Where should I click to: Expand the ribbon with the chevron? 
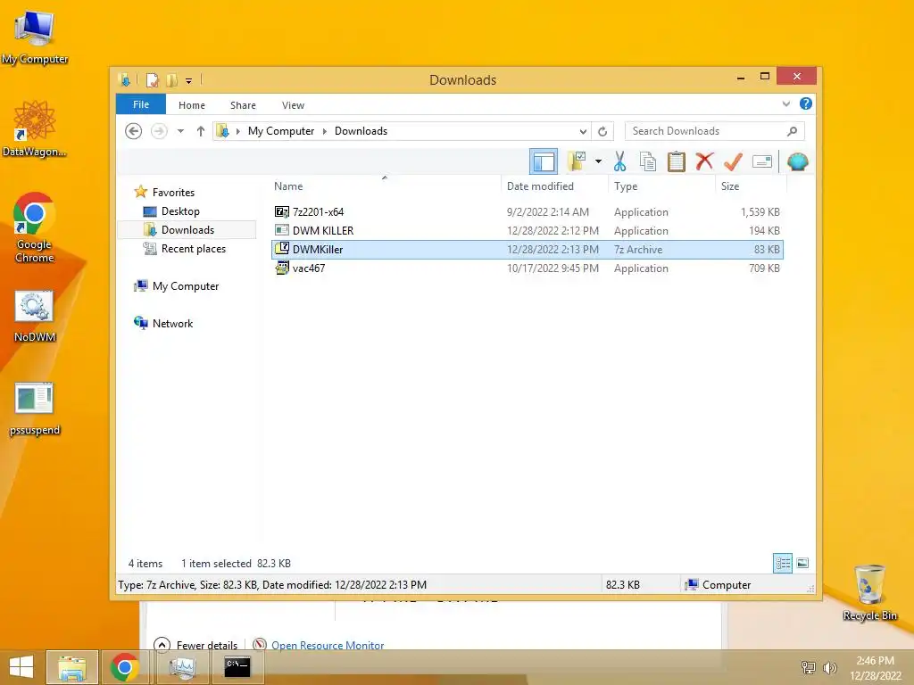tap(785, 103)
